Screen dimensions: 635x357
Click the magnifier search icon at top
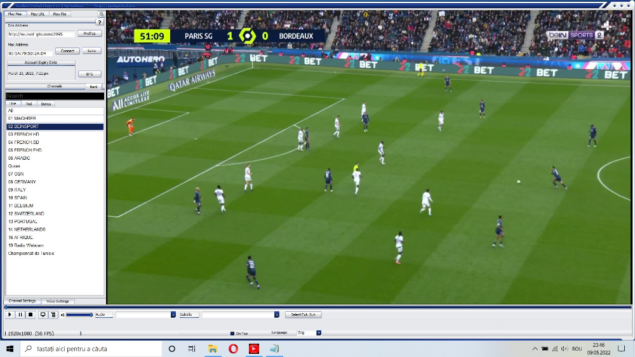tap(101, 14)
